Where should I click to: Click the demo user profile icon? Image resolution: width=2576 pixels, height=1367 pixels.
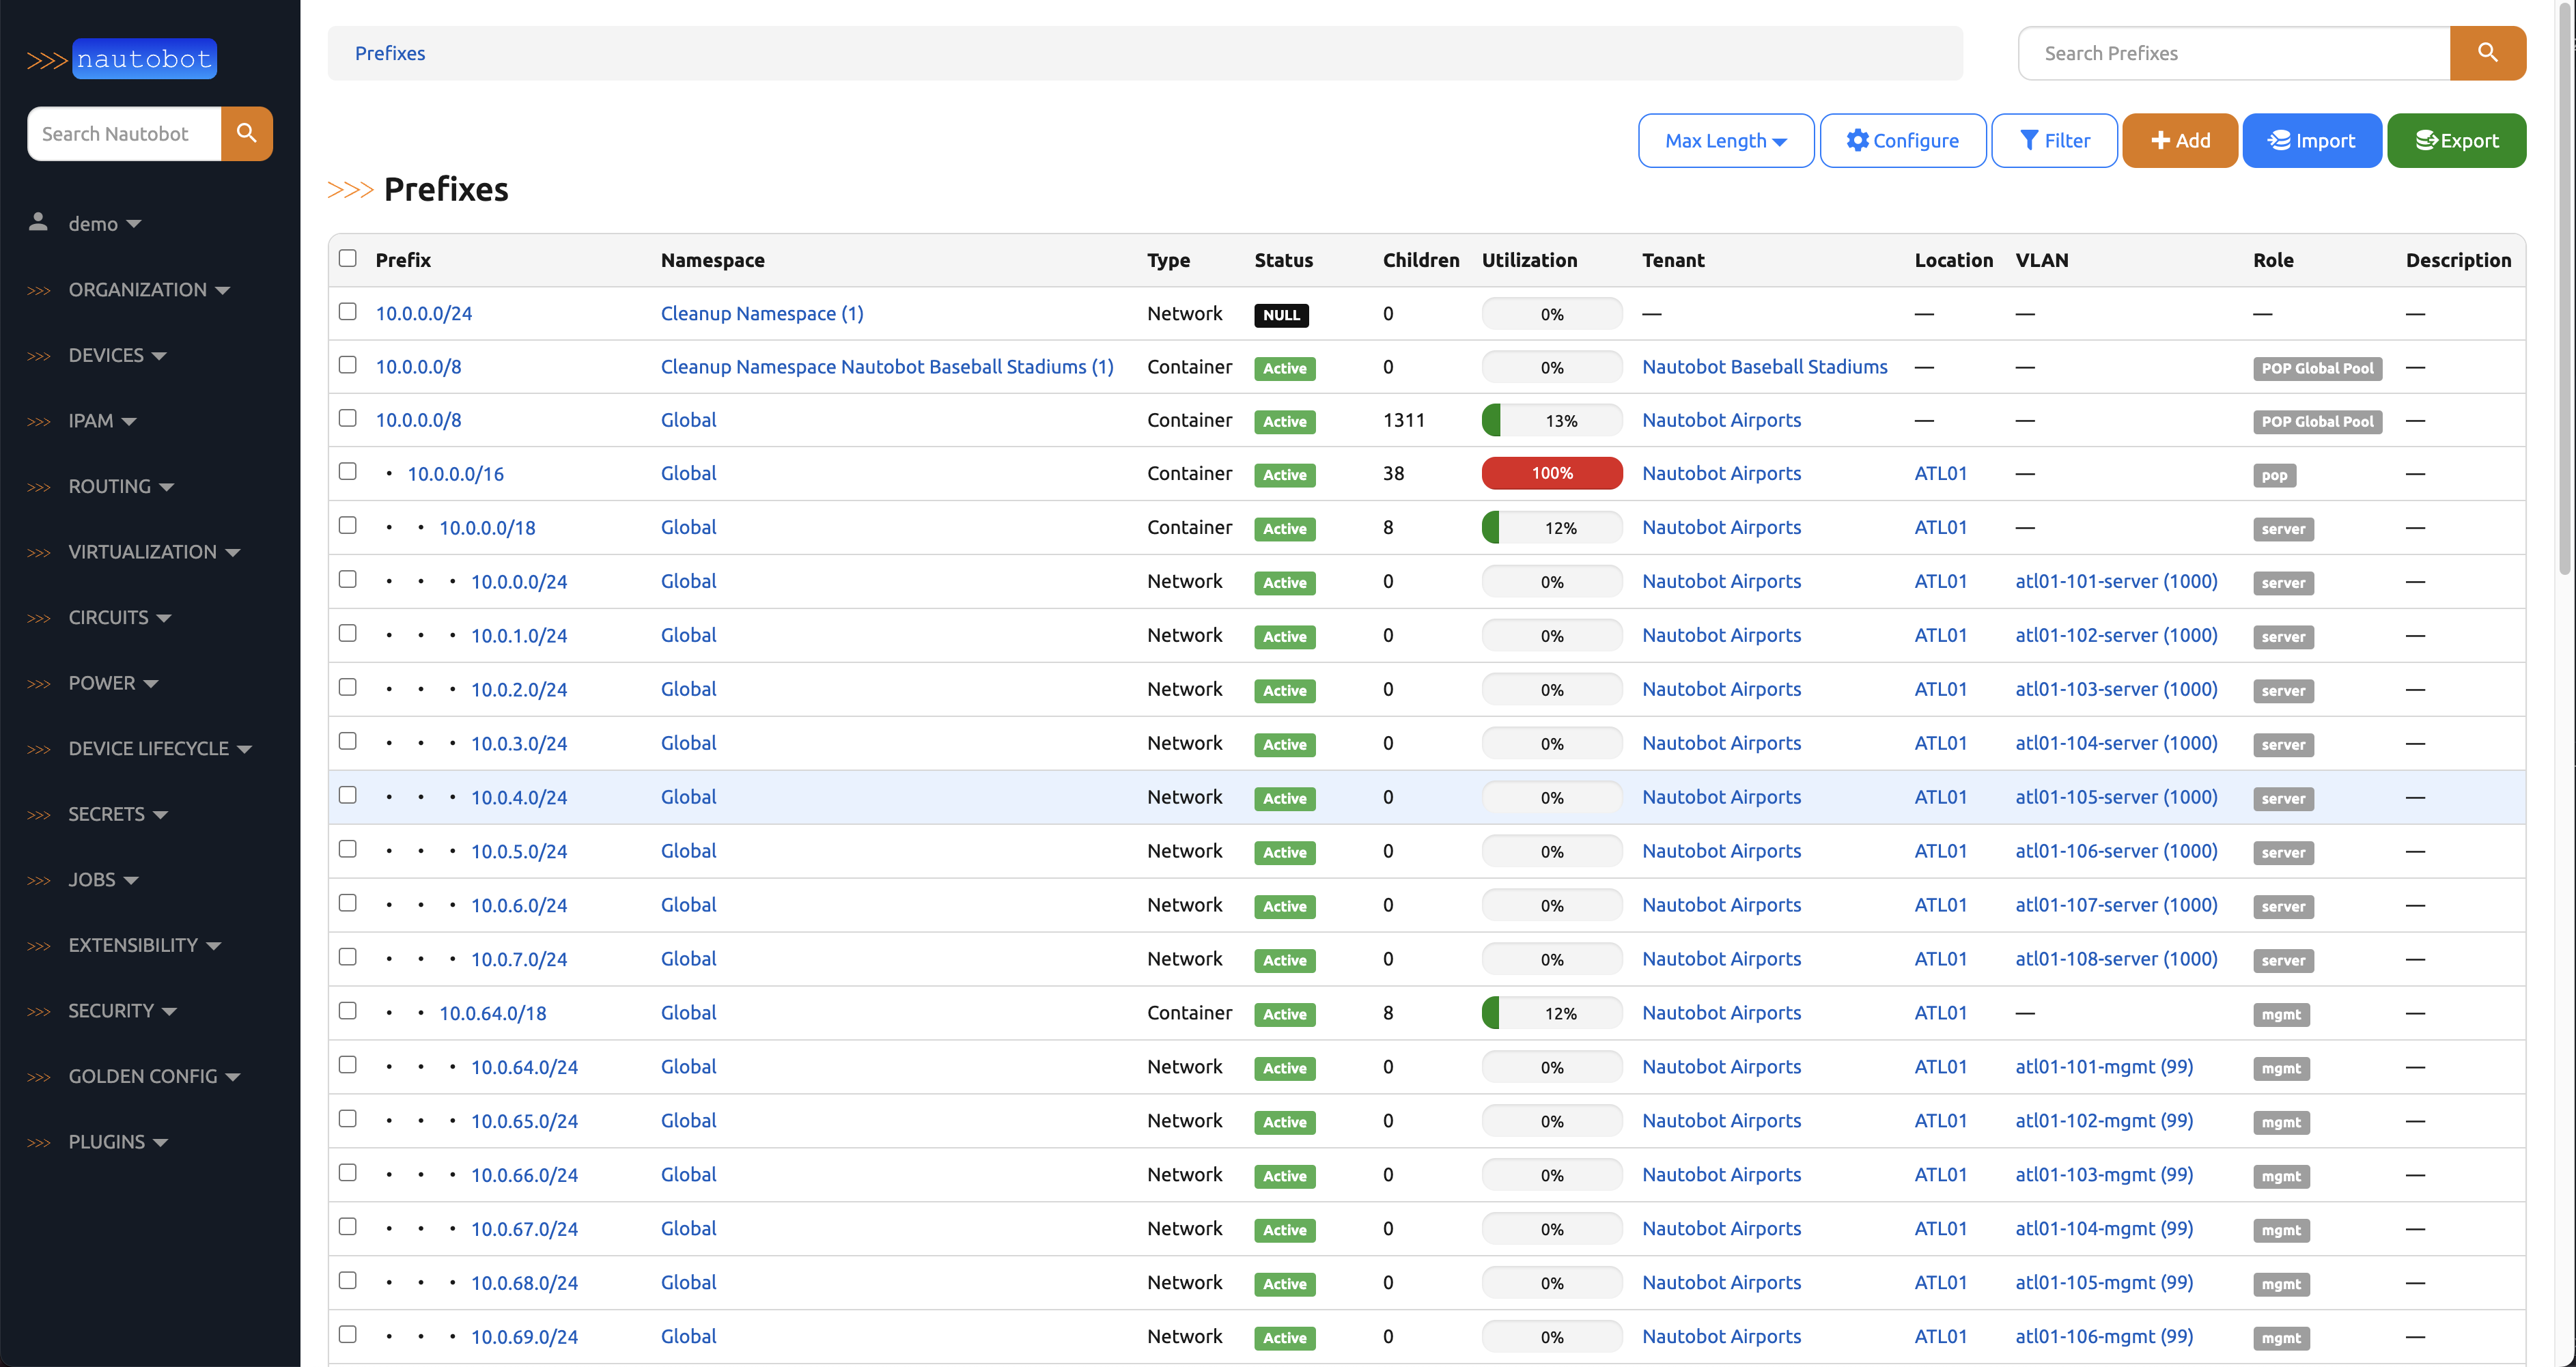38,222
